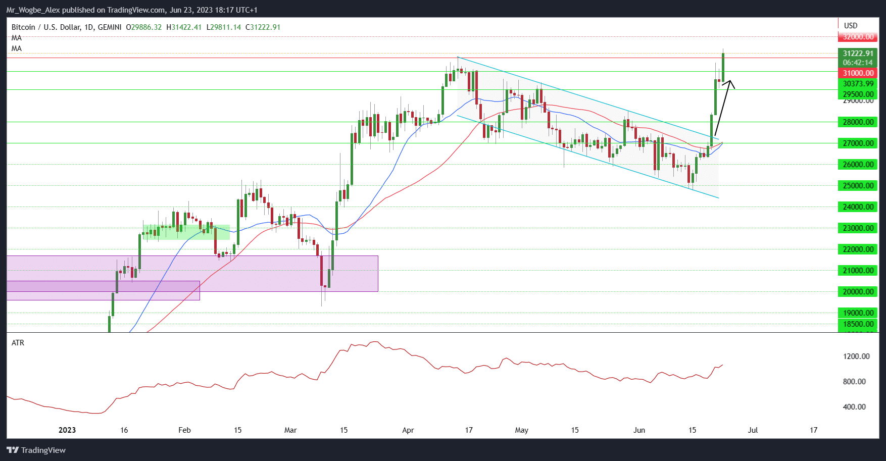Click the red 31000.00 price label
The width and height of the screenshot is (886, 461).
858,73
